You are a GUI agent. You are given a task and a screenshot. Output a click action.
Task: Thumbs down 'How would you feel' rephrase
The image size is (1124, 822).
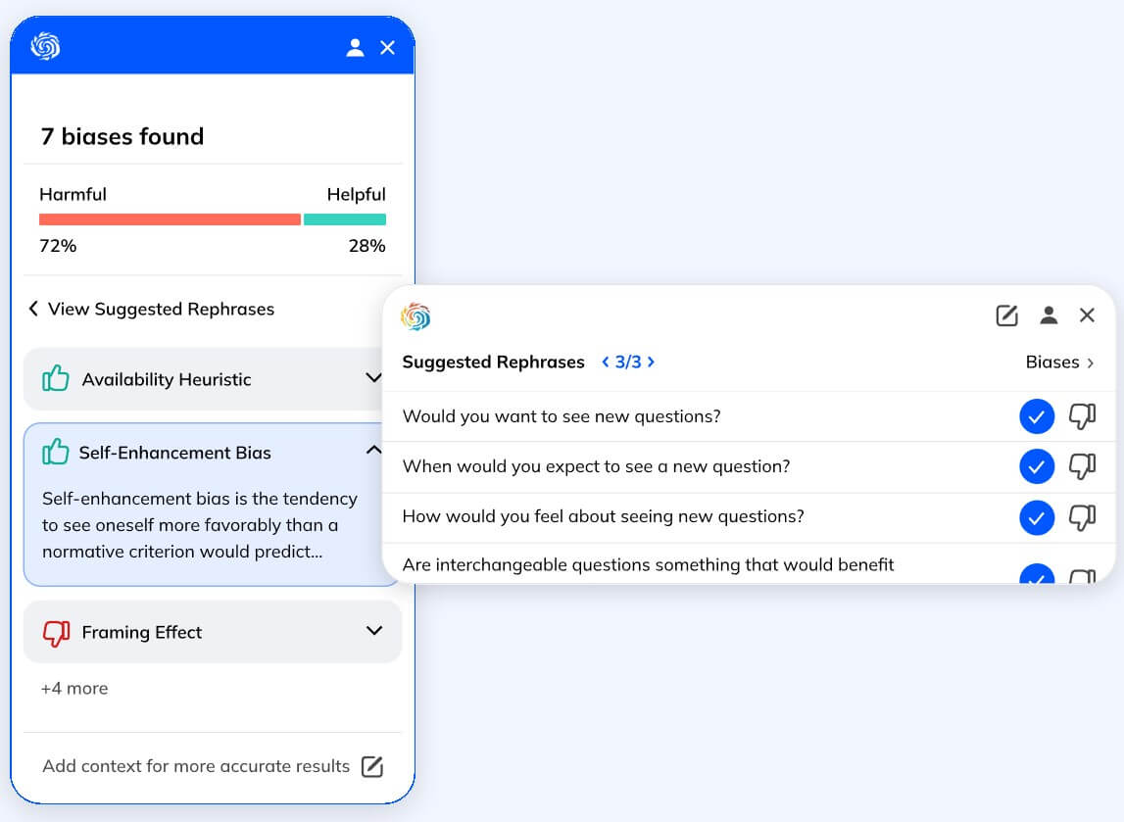pyautogui.click(x=1082, y=517)
